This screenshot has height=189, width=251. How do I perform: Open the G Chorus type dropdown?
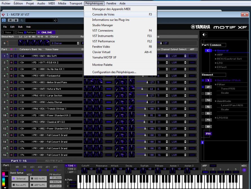[65, 43]
